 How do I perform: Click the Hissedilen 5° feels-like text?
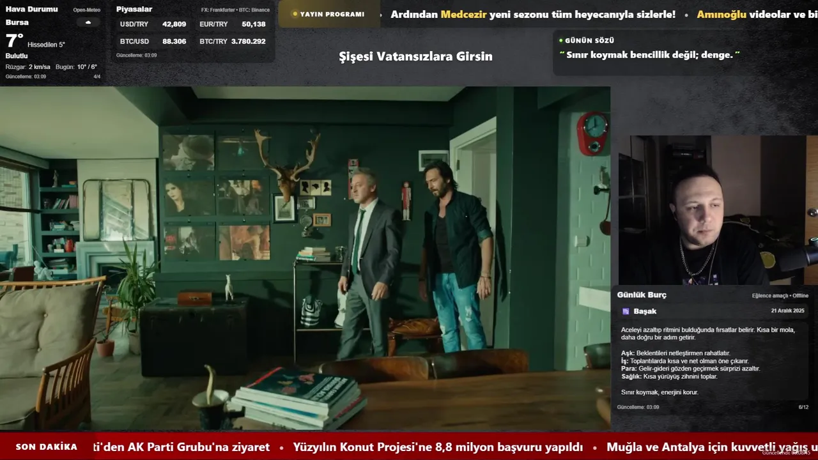pyautogui.click(x=46, y=45)
